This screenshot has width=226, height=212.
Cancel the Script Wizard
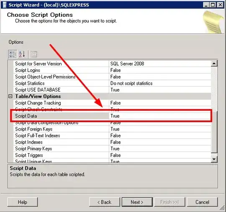(x=202, y=202)
